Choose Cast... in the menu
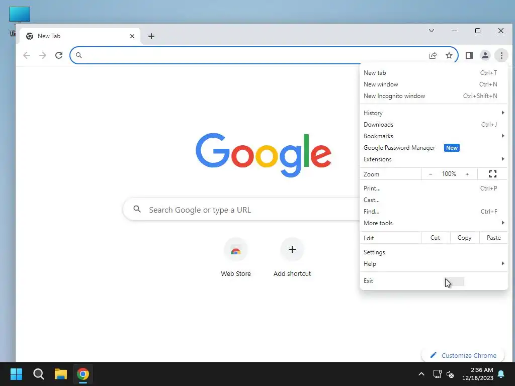515x386 pixels. [434, 200]
